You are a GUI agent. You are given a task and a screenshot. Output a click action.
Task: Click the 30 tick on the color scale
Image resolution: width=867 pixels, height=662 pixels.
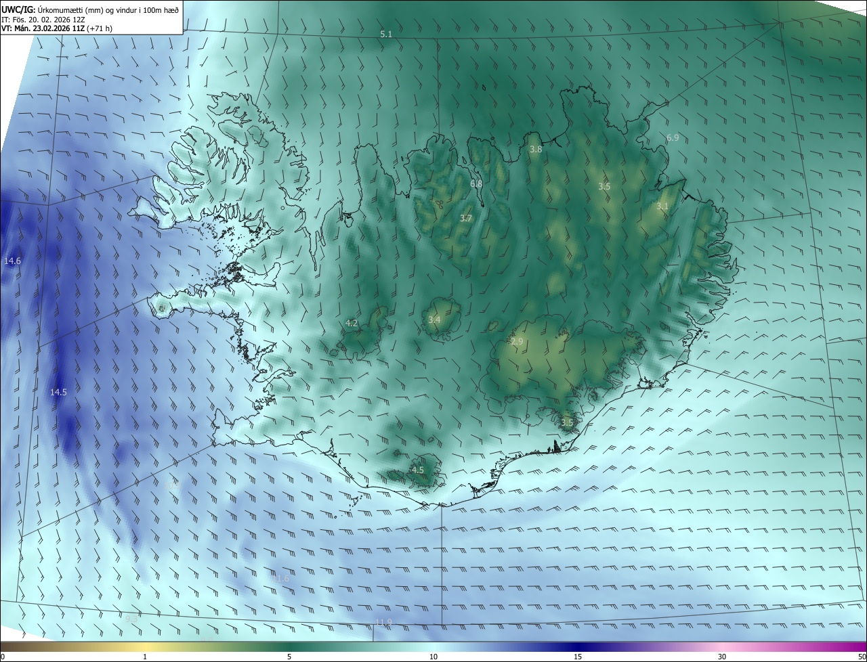(722, 657)
